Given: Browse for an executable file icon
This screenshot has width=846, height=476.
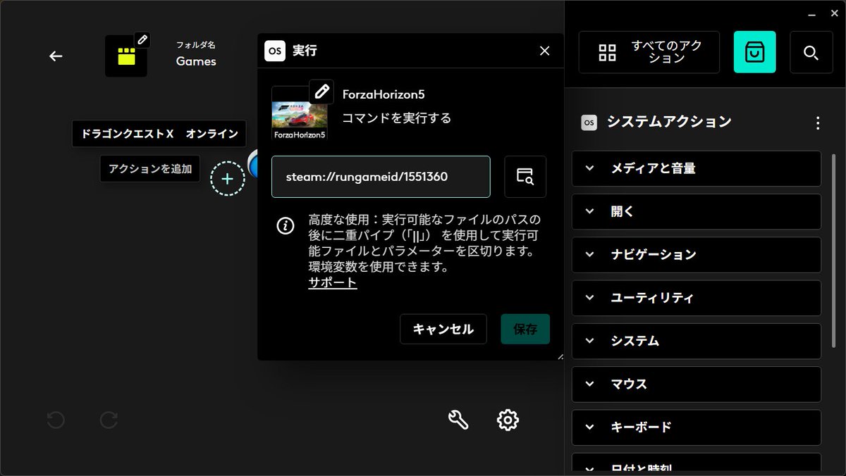Looking at the screenshot, I should click(525, 177).
